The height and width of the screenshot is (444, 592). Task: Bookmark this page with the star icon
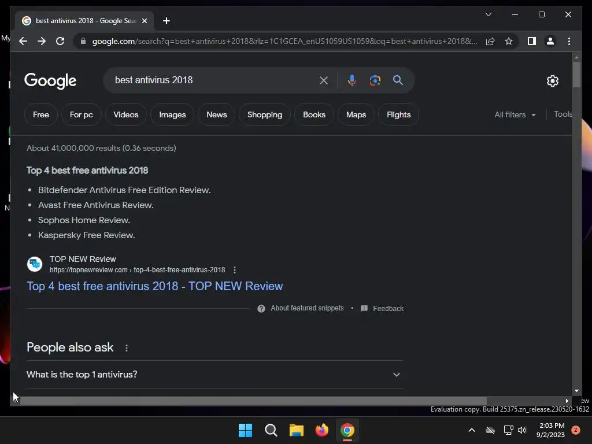pos(509,41)
